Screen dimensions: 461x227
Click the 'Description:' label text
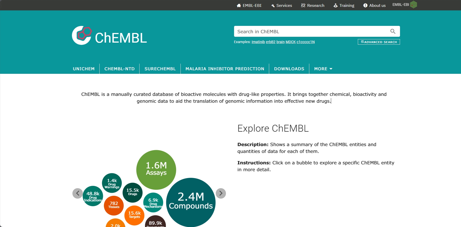tap(253, 145)
